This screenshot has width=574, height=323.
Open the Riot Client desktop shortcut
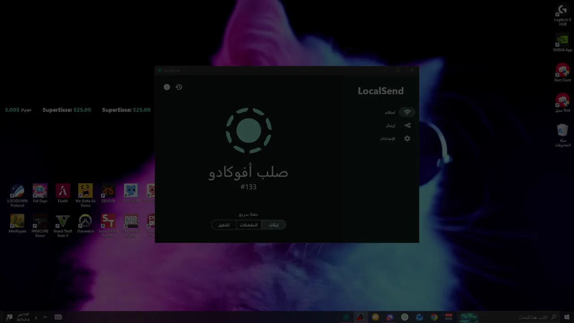pyautogui.click(x=562, y=73)
